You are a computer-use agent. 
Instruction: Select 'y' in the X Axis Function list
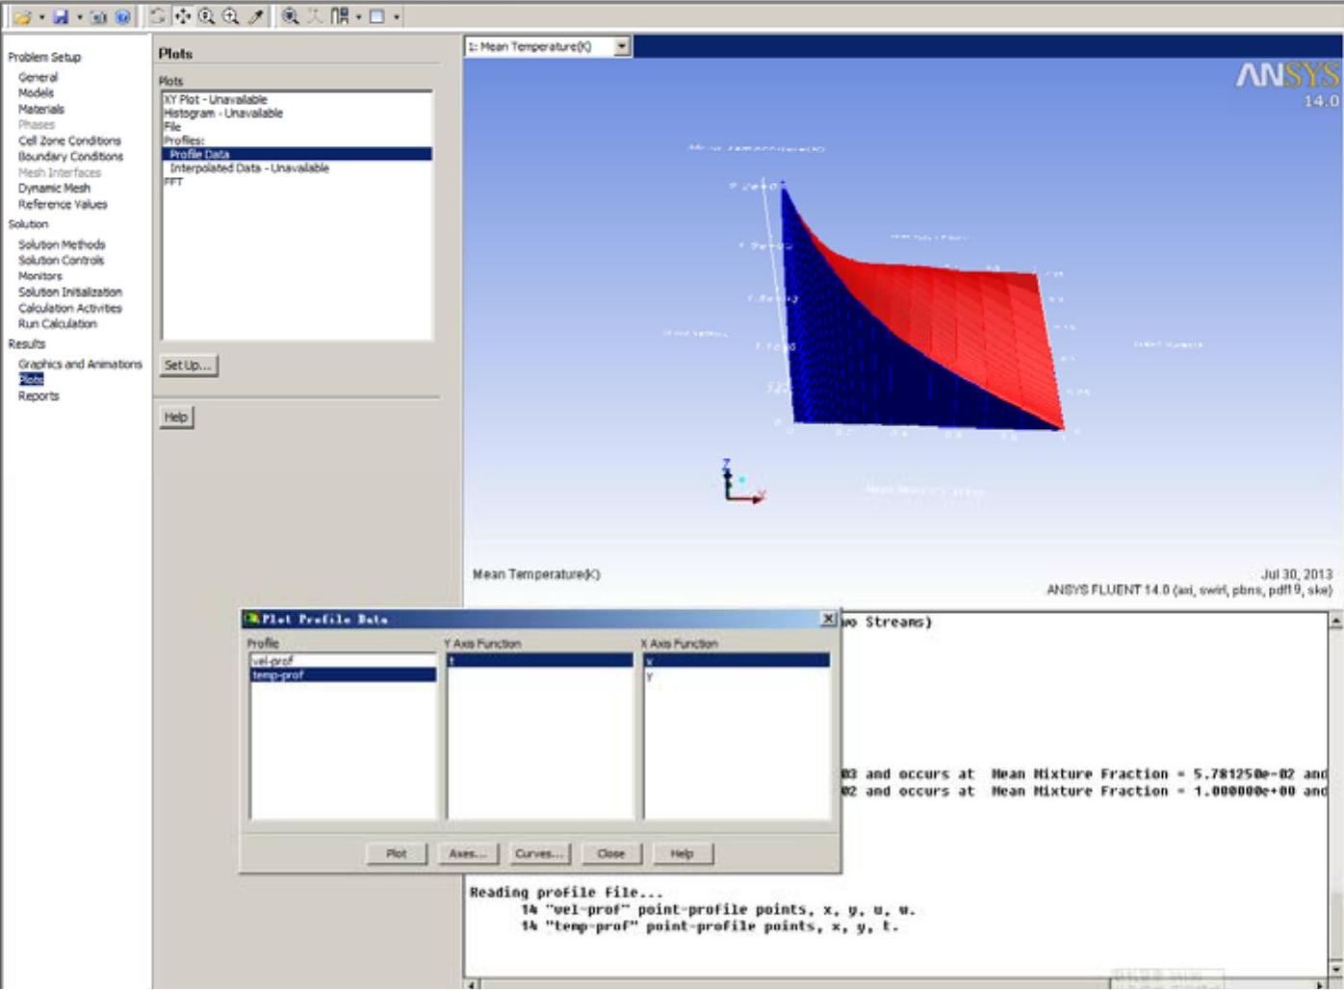(737, 677)
